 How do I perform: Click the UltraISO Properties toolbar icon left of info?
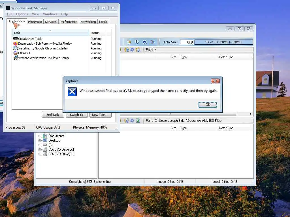coord(129,42)
